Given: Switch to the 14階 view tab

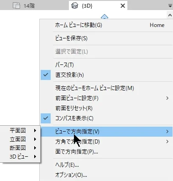Looking at the screenshot, I should point(24,6).
